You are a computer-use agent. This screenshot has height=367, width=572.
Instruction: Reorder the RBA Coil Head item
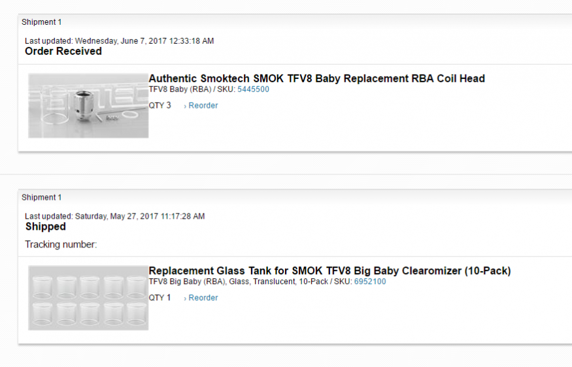(x=203, y=106)
